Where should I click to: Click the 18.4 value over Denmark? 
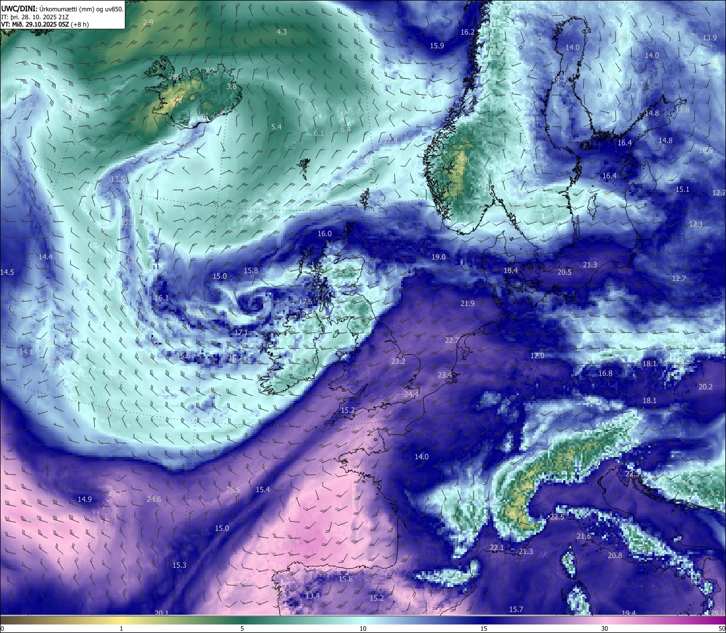click(510, 270)
